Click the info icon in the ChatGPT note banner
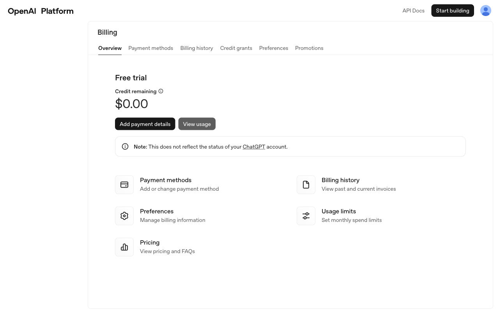 [125, 146]
